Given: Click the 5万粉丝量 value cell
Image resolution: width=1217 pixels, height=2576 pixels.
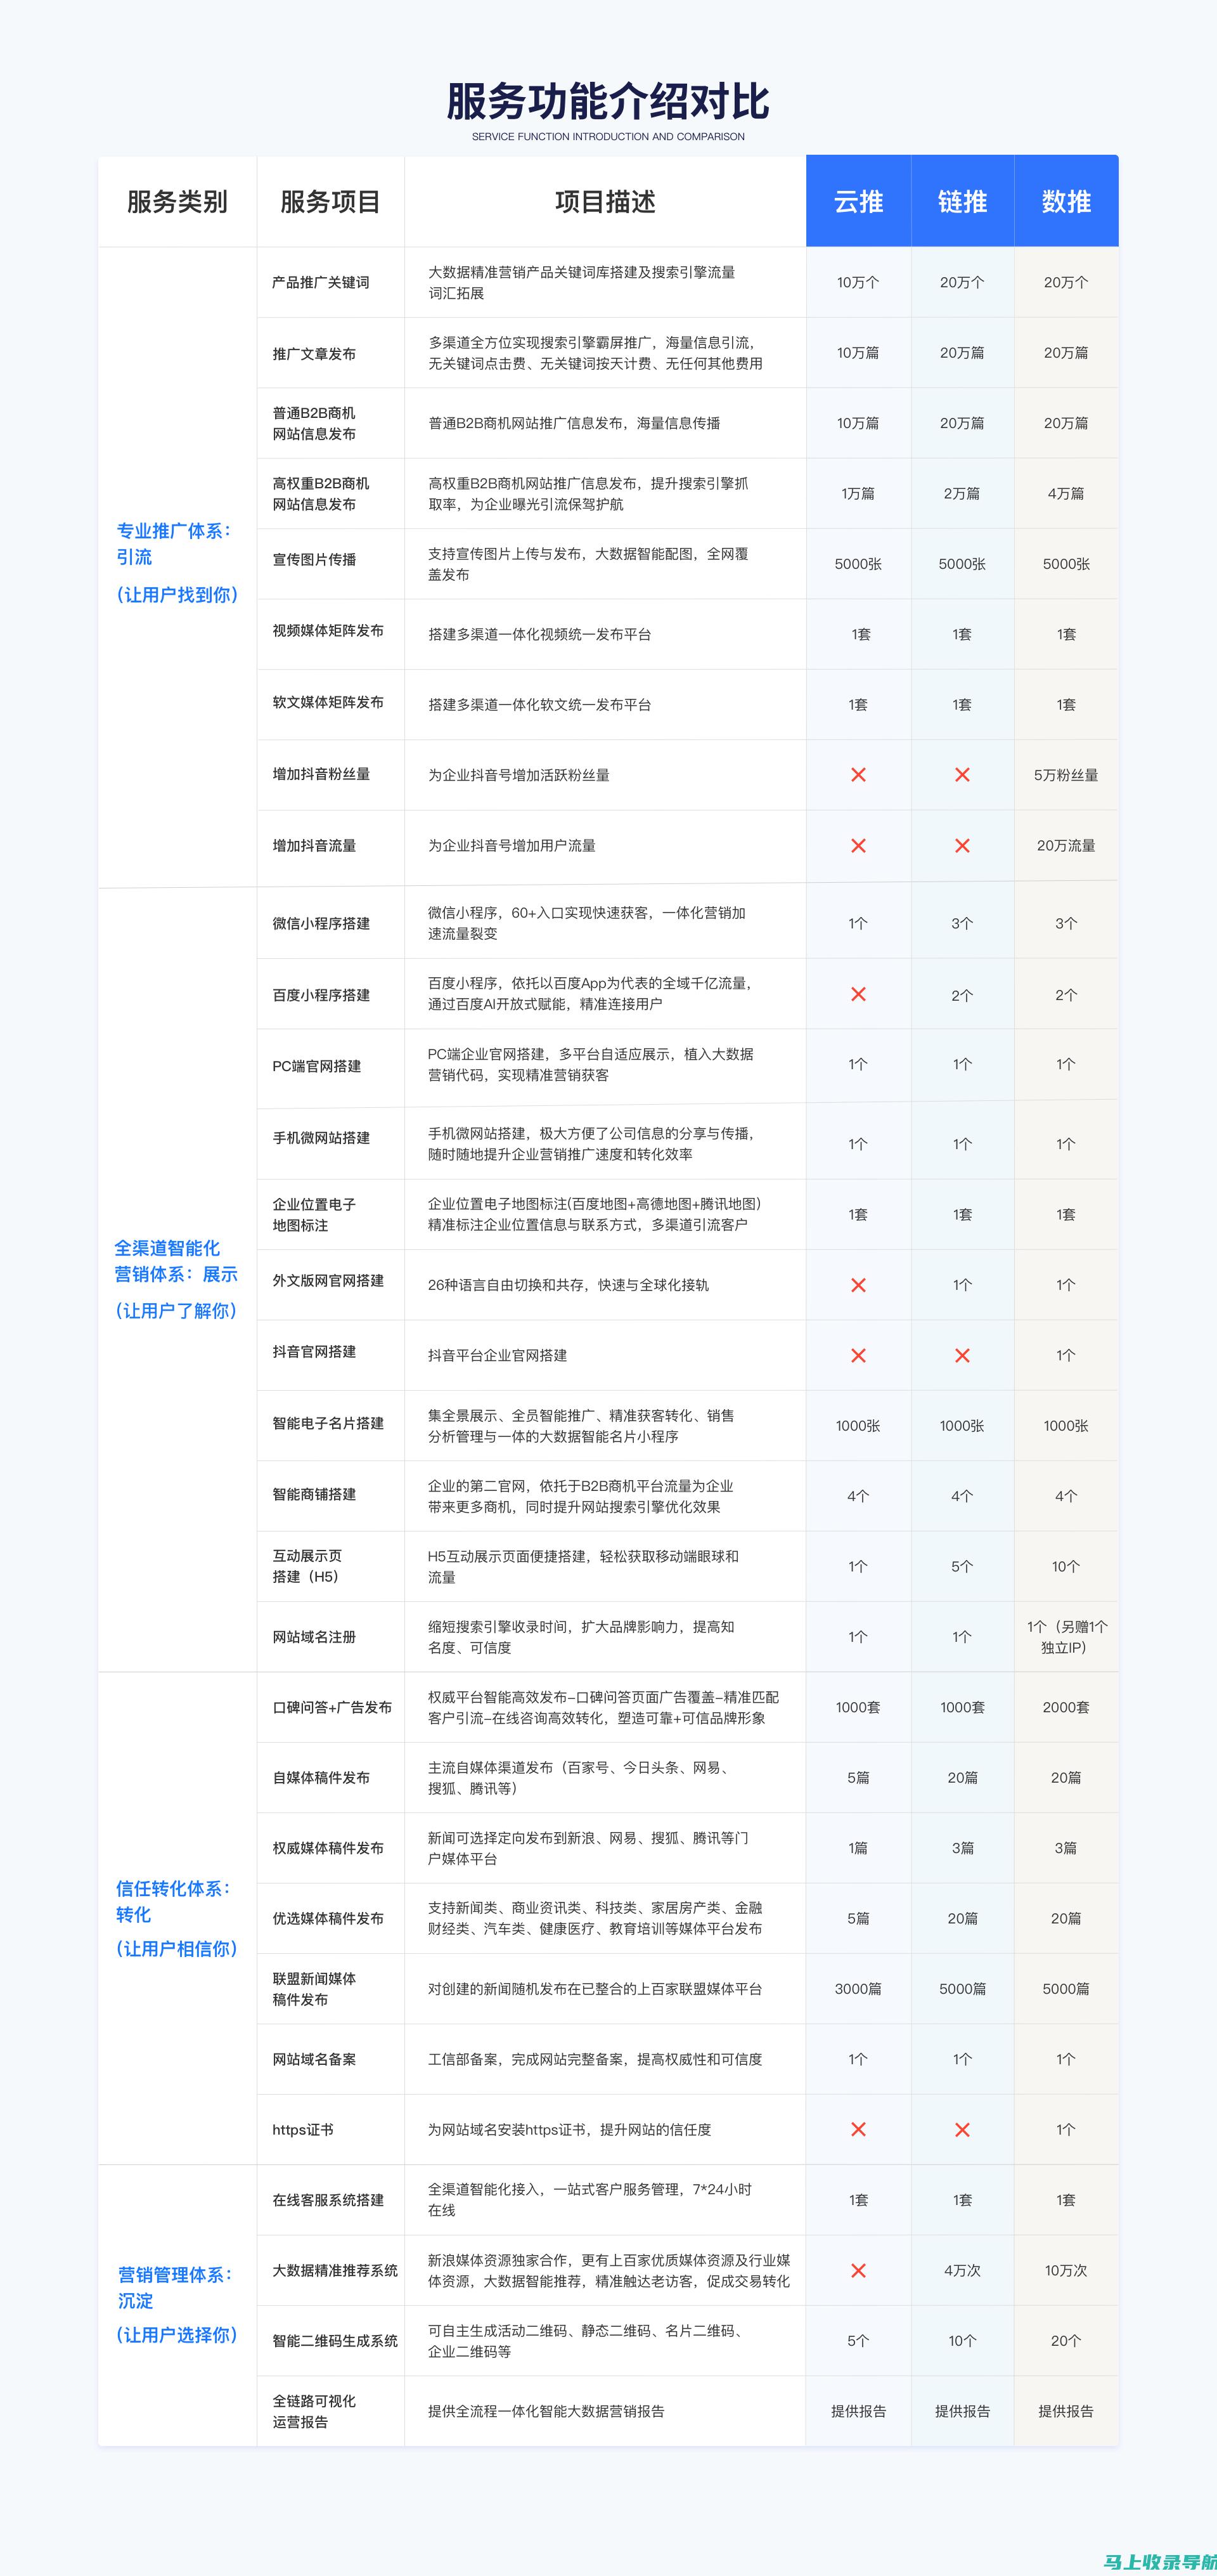Looking at the screenshot, I should (x=1066, y=775).
